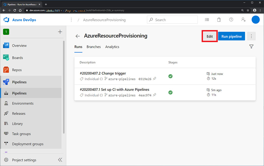Click the Stages column header
Screen dimensions: 264x166
pyautogui.click(x=173, y=62)
